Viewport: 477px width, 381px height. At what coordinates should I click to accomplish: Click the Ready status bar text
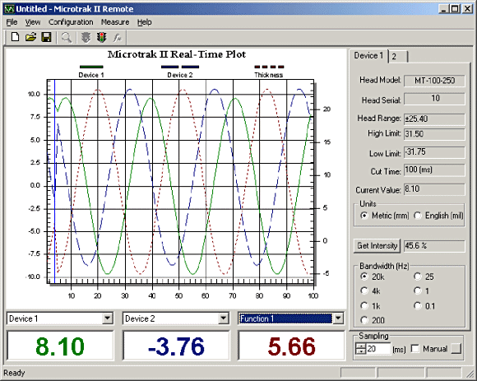click(x=14, y=373)
